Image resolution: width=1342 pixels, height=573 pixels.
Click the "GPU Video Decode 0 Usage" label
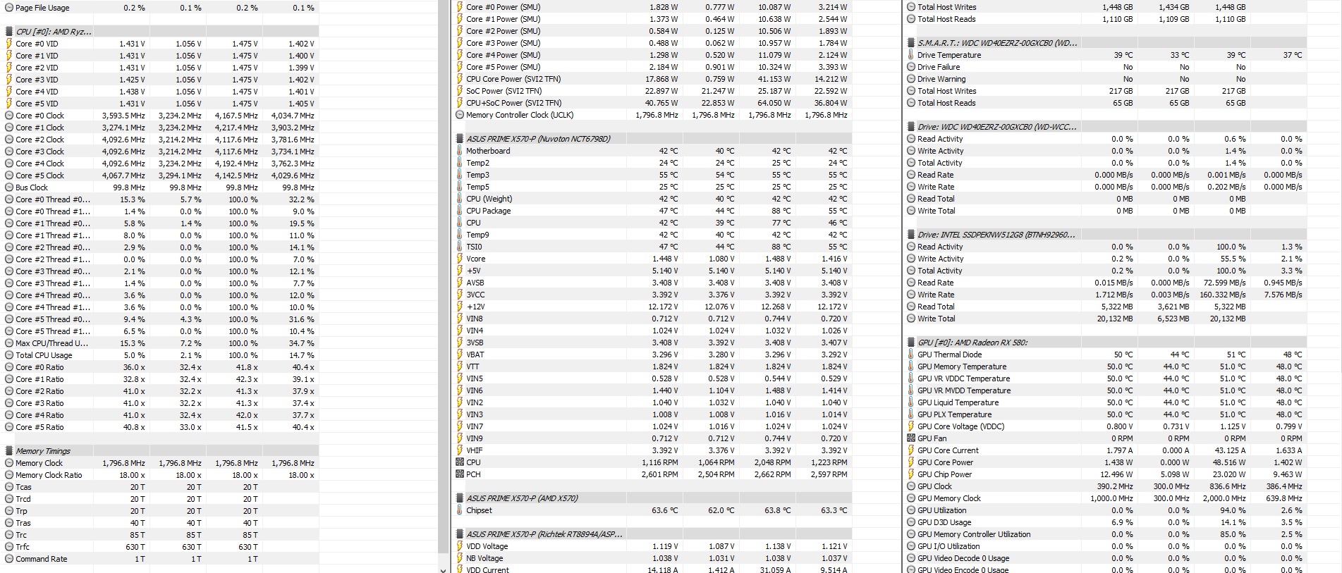[x=963, y=558]
